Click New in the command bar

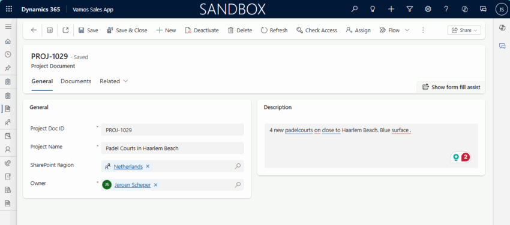[x=166, y=30]
